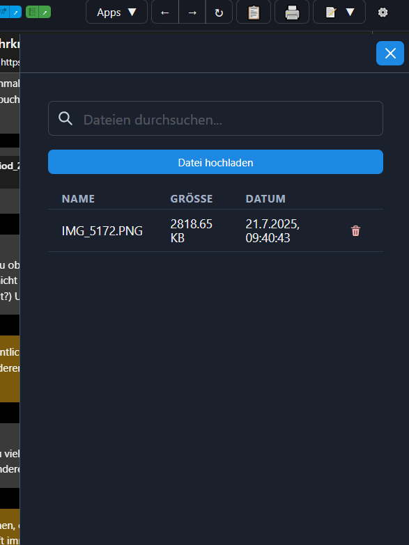
Task: Click the Datei hochladen button
Action: coord(215,162)
